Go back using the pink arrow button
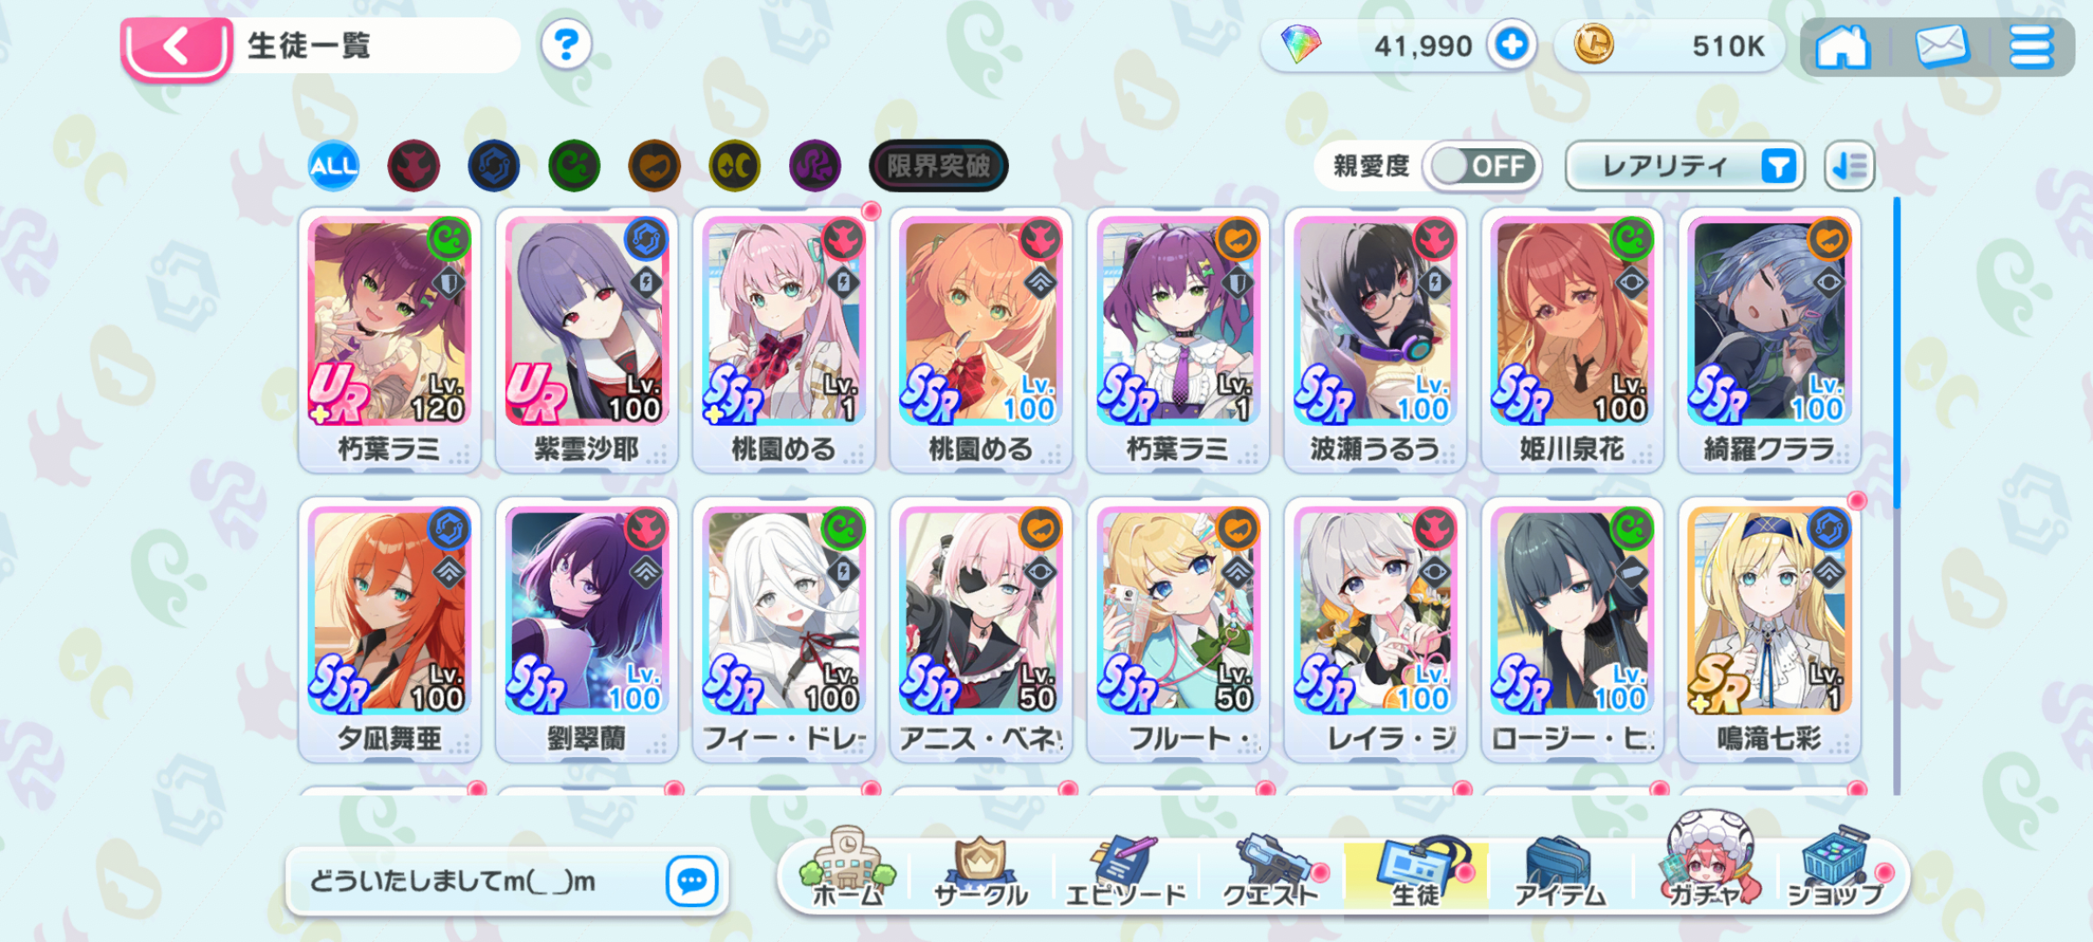2093x942 pixels. click(x=177, y=48)
